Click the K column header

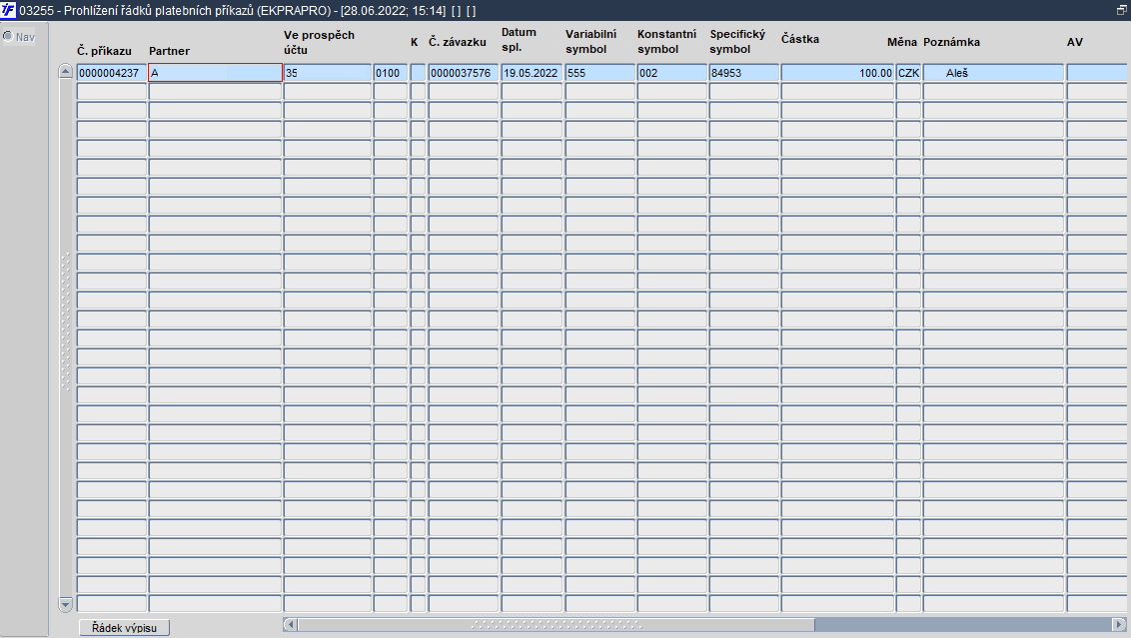point(414,42)
